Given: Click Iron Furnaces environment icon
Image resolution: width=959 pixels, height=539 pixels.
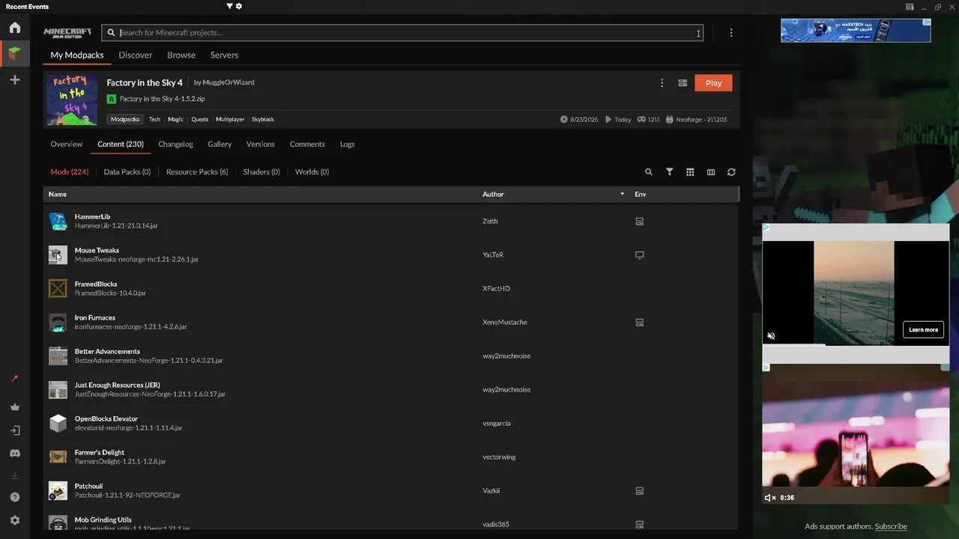Looking at the screenshot, I should [x=640, y=323].
